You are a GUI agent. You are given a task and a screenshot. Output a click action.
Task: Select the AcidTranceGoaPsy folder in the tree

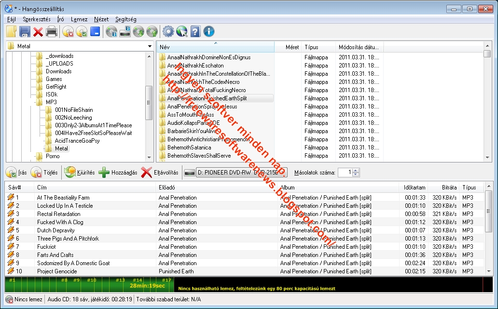[x=77, y=141]
